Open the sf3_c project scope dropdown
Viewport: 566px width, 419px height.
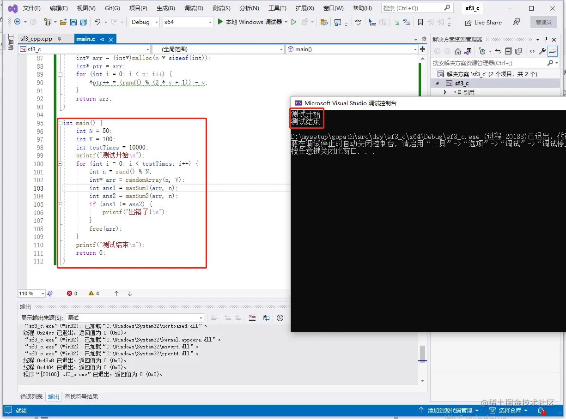(85, 49)
